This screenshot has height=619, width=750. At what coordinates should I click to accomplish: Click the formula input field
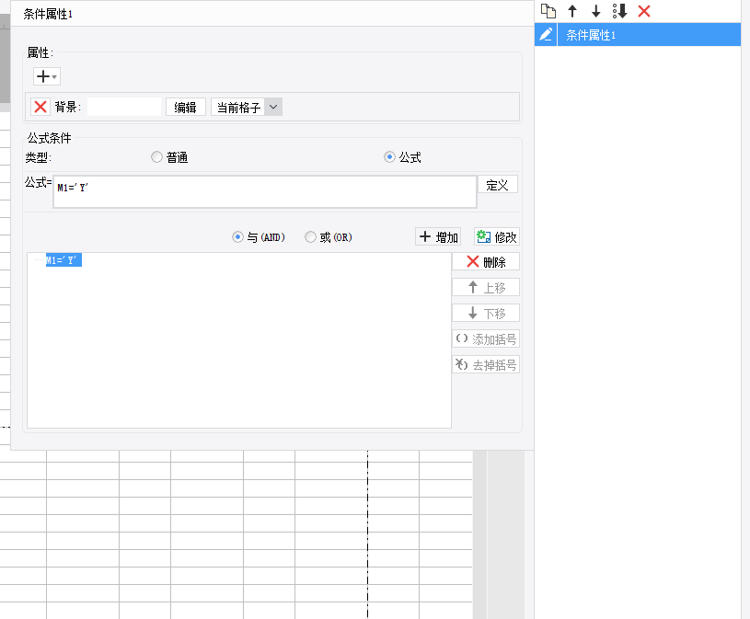point(265,191)
